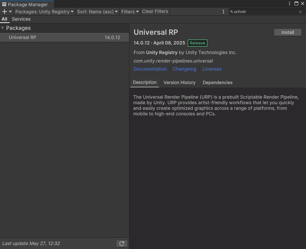Open toolbar advanced options kebab menu
Screen dimensions: 306x249
(223, 12)
